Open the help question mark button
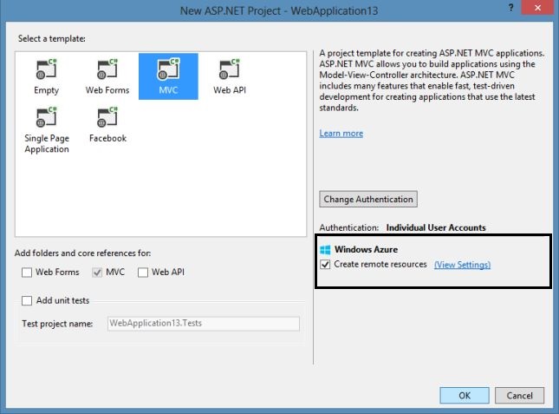559x414 pixels. click(510, 8)
